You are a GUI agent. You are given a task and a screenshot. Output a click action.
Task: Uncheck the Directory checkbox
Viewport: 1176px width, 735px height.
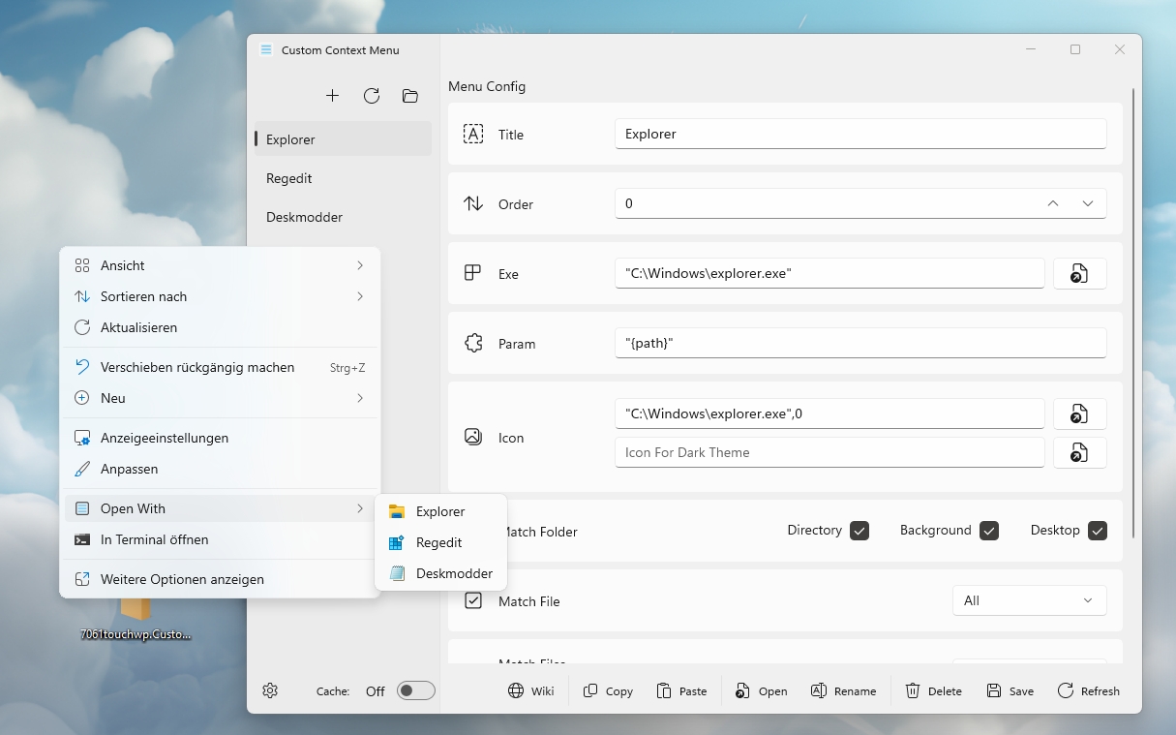[859, 531]
